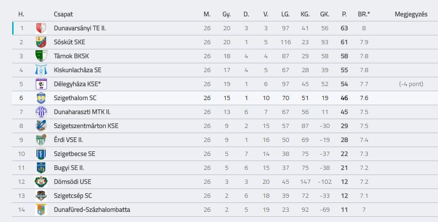The height and width of the screenshot is (222, 438).
Task: Select the Kiskunlacháza SE light blue crest
Action: (41, 70)
